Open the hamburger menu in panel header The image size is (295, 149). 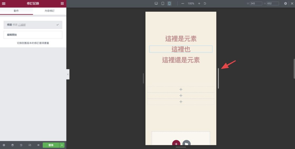pos(3,3)
